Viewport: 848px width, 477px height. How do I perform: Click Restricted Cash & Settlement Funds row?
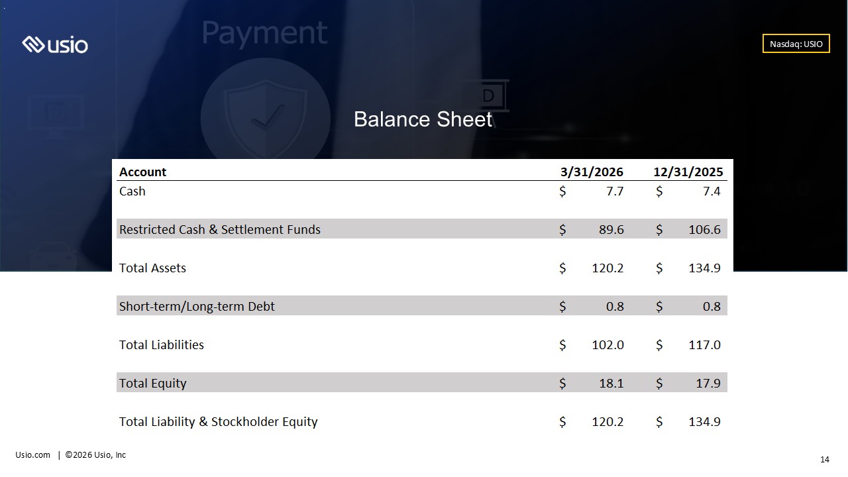[x=422, y=229]
